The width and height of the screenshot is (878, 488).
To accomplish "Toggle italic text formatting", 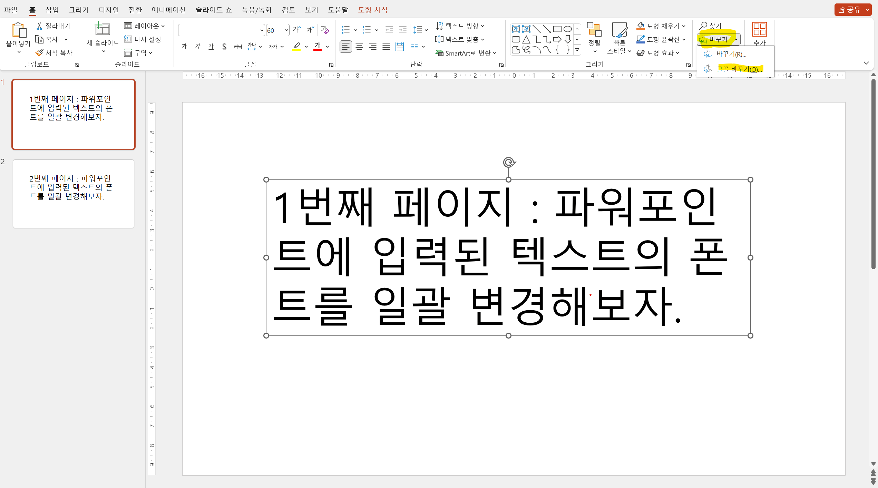I will click(x=197, y=46).
